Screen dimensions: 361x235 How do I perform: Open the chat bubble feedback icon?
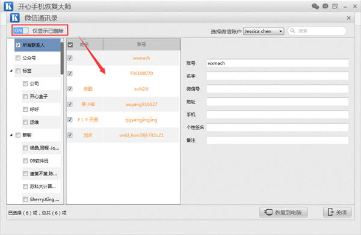325,6
